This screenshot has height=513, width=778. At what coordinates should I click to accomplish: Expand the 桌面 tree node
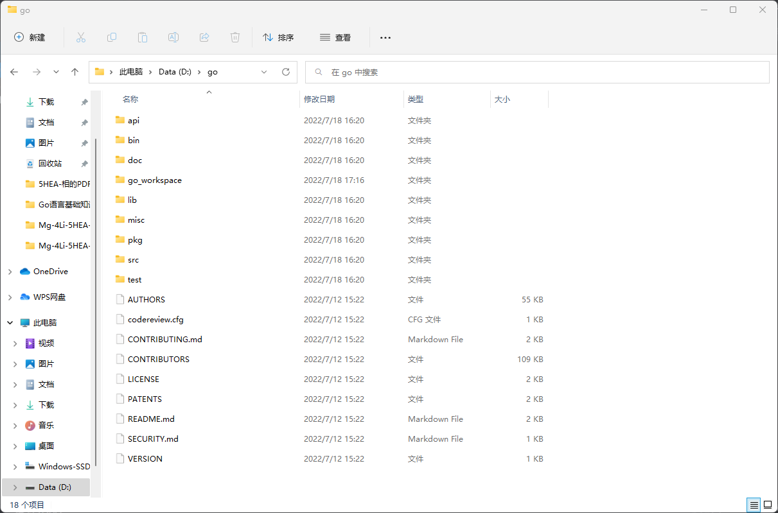(15, 446)
